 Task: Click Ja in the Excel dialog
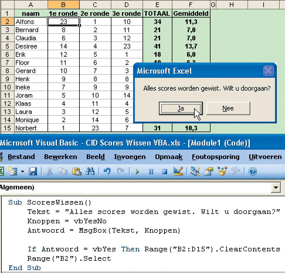click(x=181, y=108)
